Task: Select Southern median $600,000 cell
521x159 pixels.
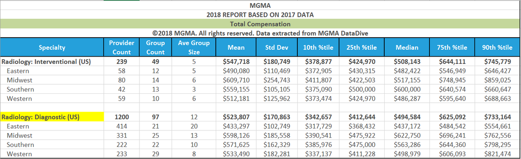Action: coord(407,89)
